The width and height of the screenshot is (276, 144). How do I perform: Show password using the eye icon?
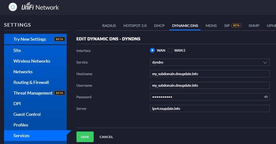(x=266, y=97)
